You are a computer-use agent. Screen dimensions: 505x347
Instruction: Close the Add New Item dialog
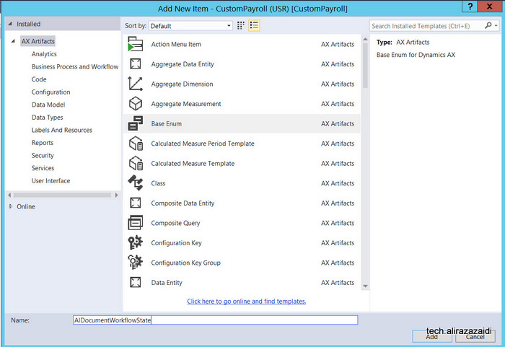[x=490, y=6]
